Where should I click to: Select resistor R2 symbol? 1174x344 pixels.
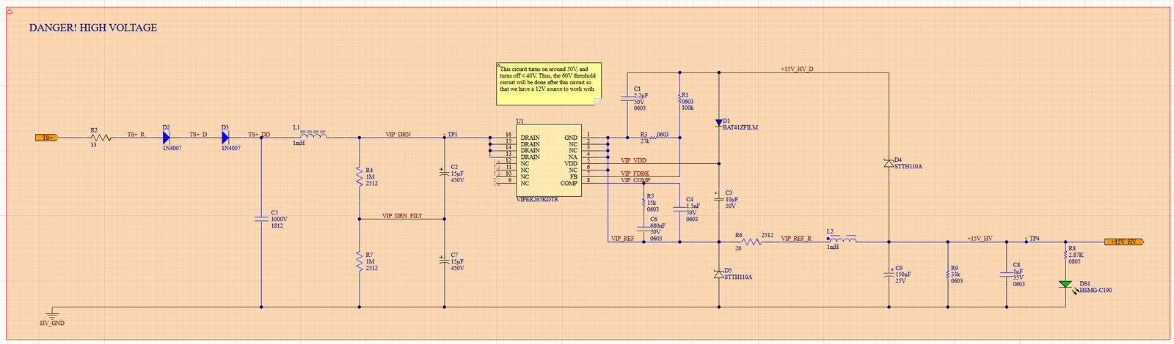pos(101,138)
